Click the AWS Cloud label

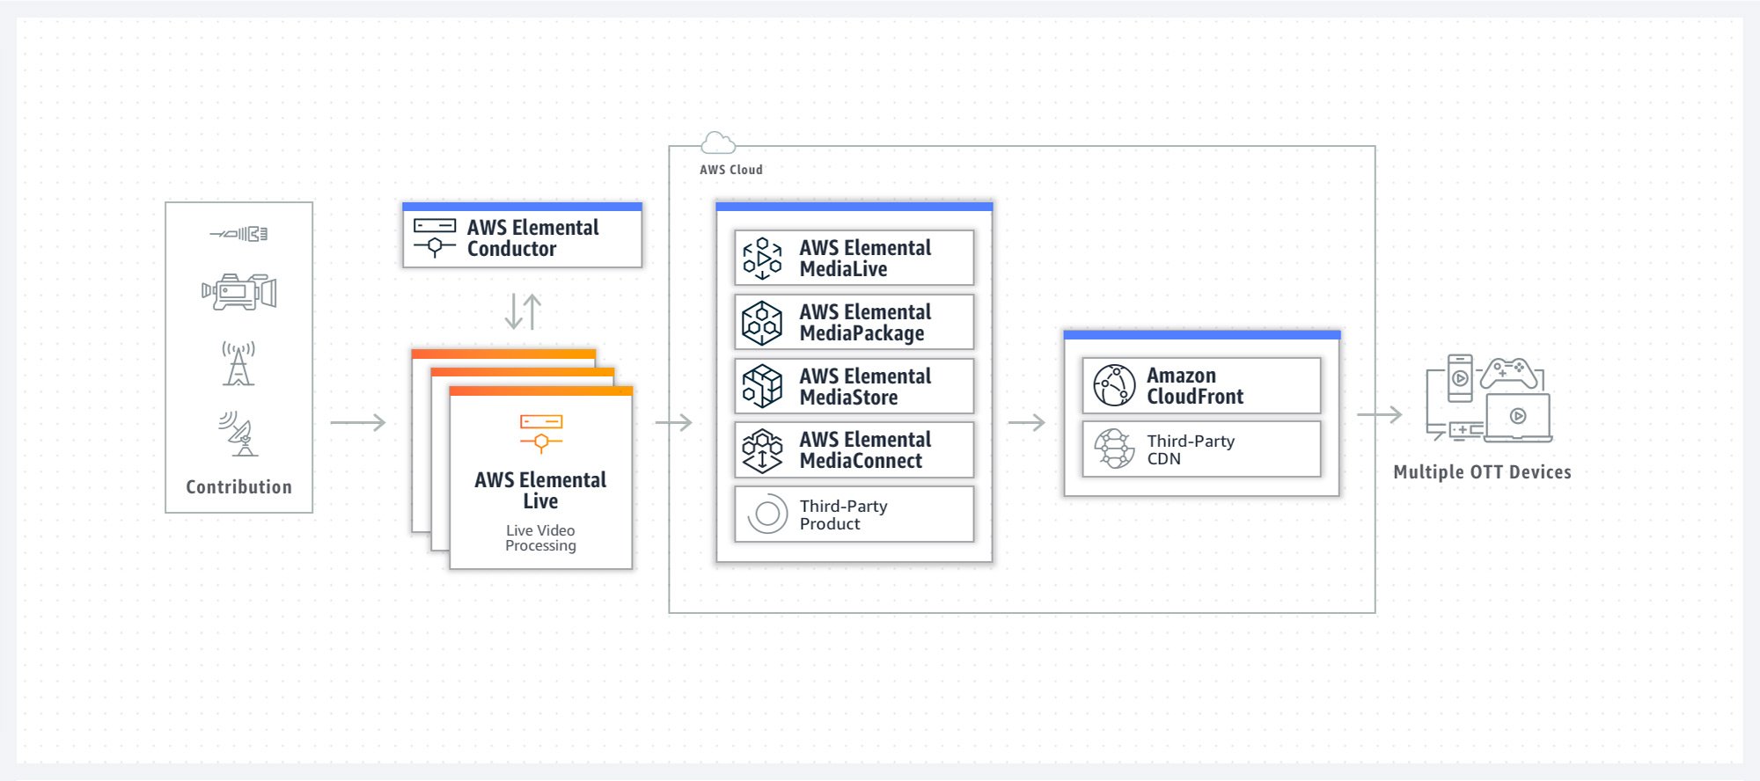click(731, 170)
